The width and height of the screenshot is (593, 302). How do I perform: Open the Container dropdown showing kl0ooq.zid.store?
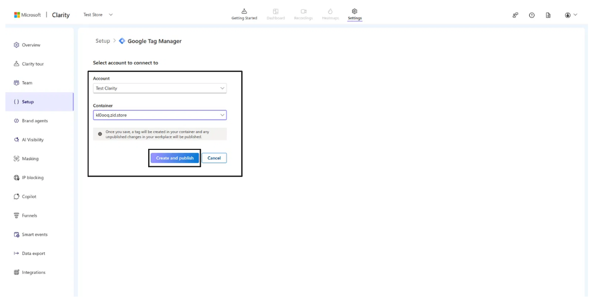[159, 115]
